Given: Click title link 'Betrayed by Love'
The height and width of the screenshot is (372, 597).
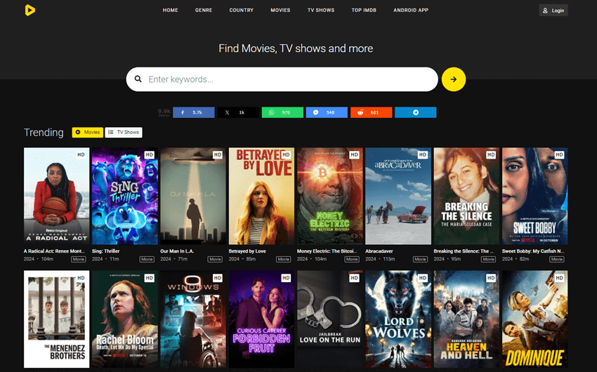Looking at the screenshot, I should point(247,251).
